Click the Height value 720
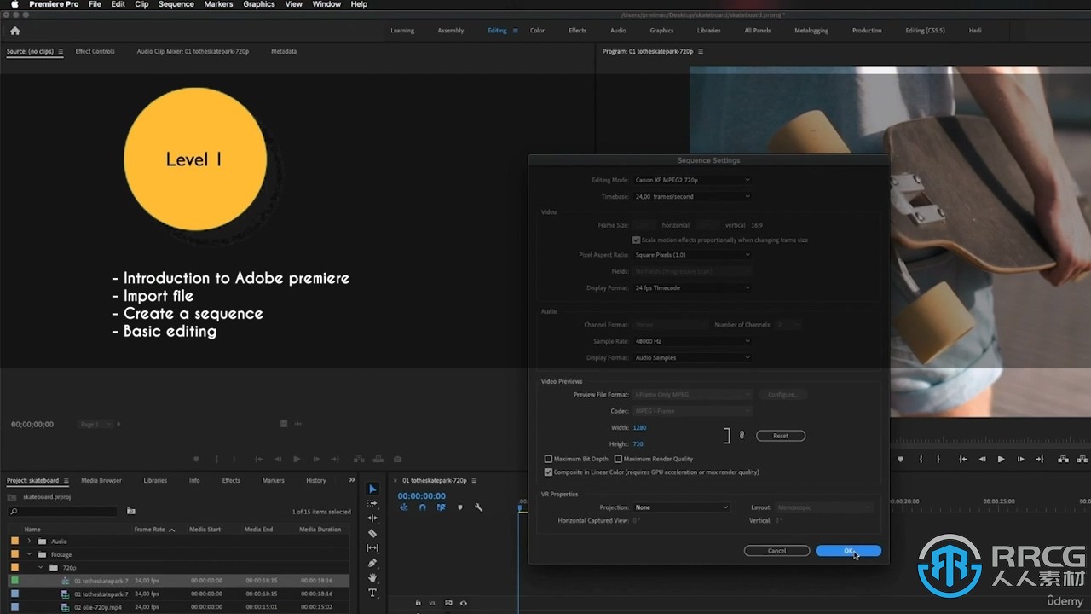Image resolution: width=1091 pixels, height=614 pixels. (x=638, y=444)
